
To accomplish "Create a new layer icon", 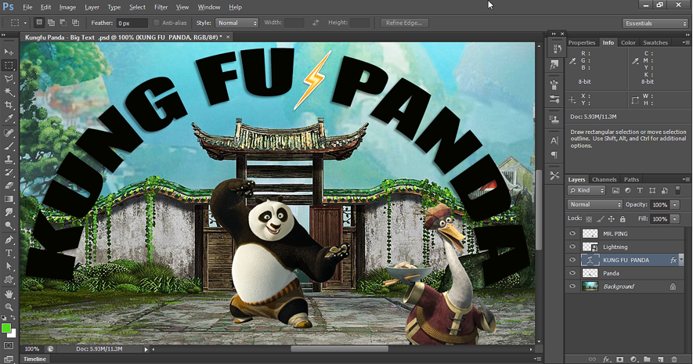I will (x=660, y=359).
